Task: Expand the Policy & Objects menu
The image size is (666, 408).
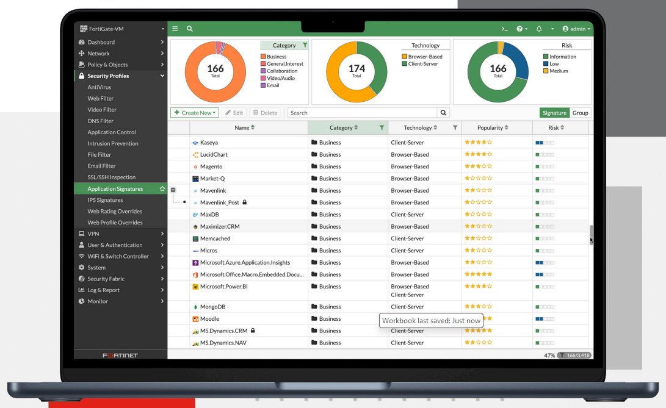Action: point(121,65)
